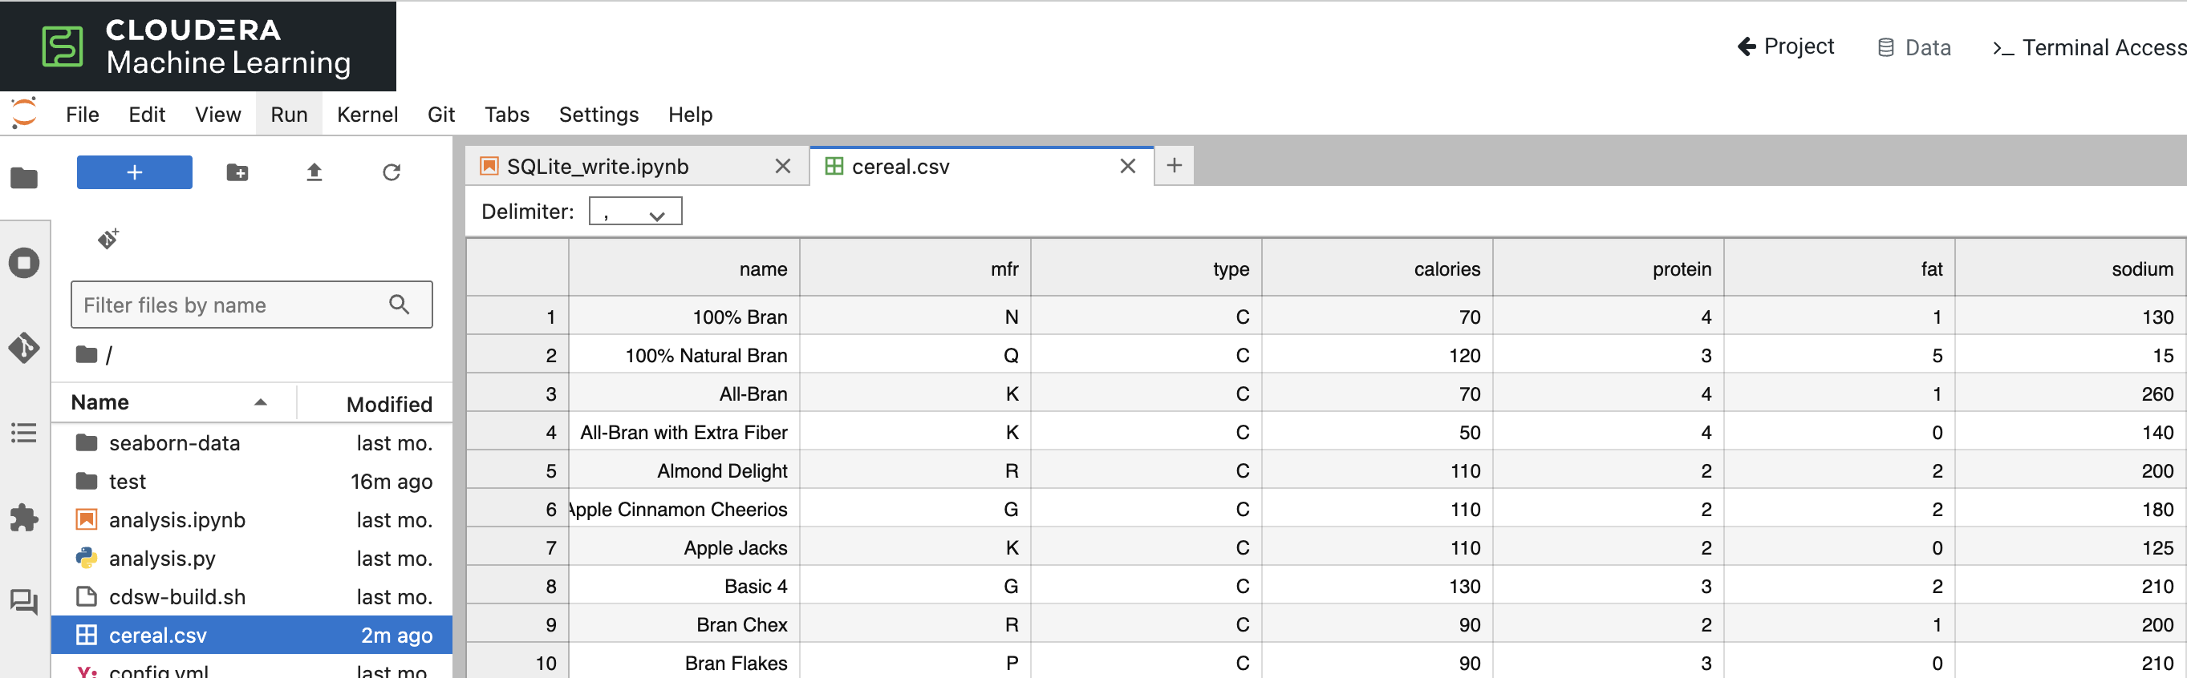
Task: Refresh the file list
Action: pyautogui.click(x=392, y=172)
